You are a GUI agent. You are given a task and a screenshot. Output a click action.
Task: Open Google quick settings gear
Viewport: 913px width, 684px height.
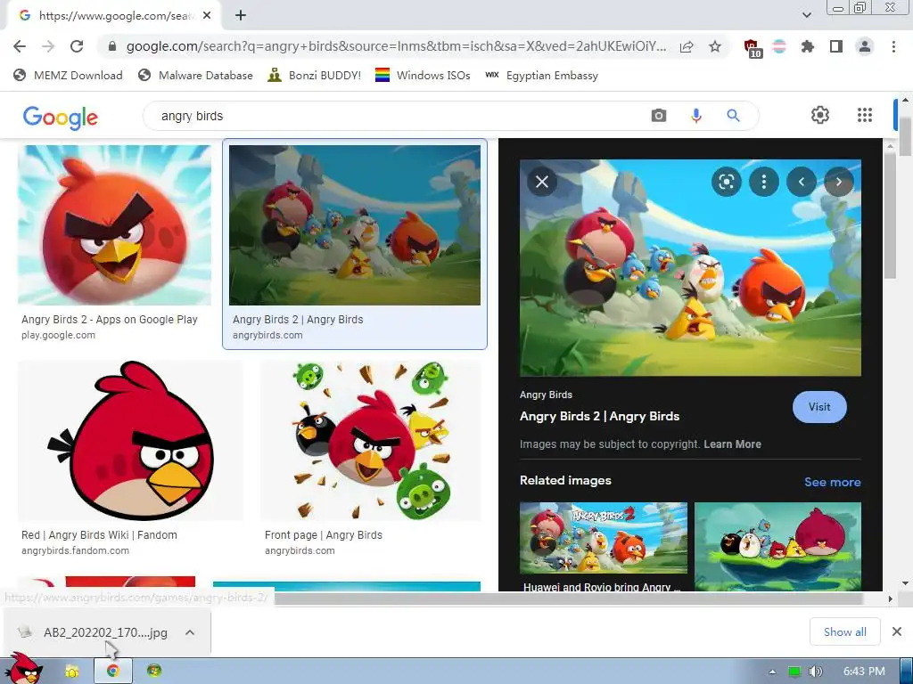[x=820, y=115]
